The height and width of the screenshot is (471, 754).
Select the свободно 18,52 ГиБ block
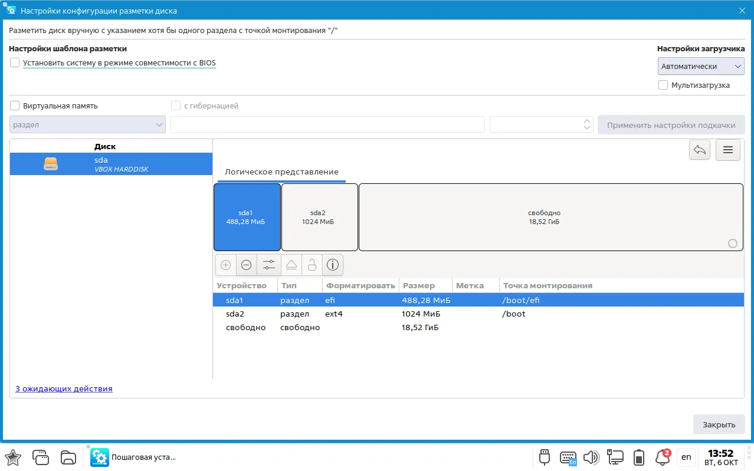click(550, 218)
